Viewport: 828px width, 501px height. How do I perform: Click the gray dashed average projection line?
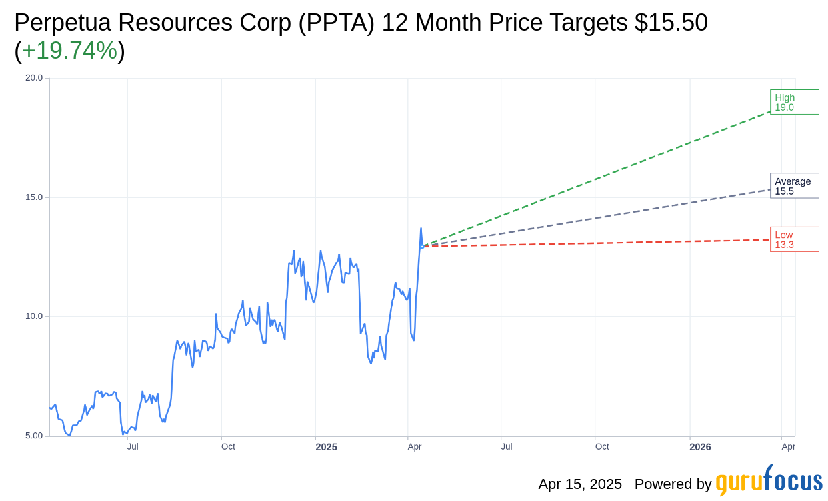597,218
